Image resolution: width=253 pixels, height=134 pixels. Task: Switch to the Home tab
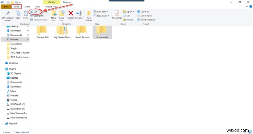[x=16, y=7]
